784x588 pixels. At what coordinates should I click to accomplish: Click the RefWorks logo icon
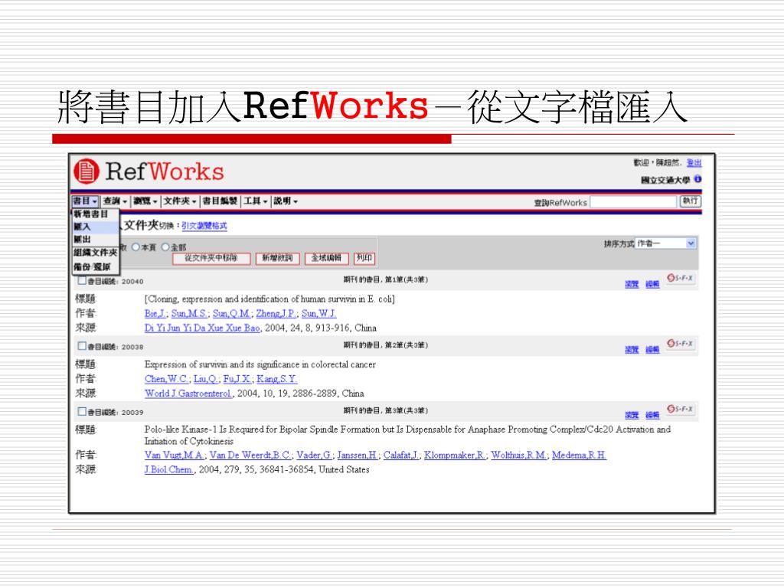87,171
